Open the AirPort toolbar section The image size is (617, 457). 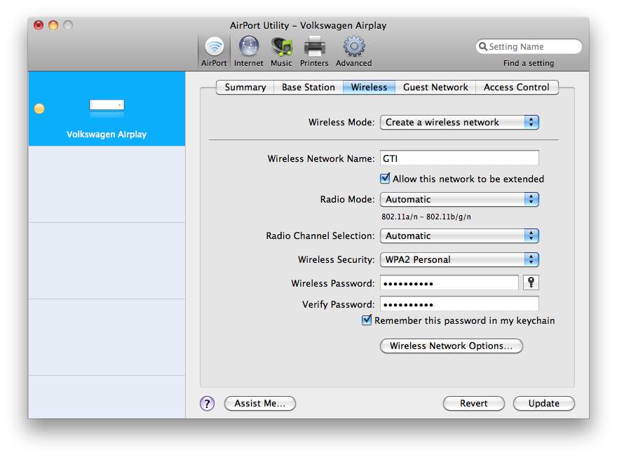pos(214,51)
